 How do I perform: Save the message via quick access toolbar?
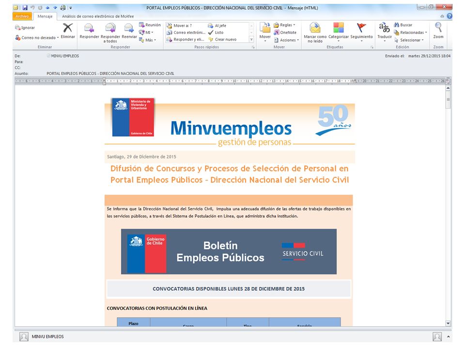pos(25,8)
